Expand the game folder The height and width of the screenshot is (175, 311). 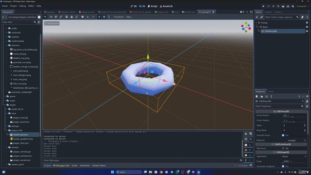tap(5, 96)
